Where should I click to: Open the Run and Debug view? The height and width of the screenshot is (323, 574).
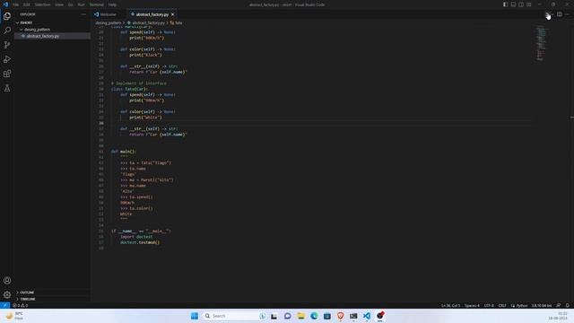coord(7,59)
